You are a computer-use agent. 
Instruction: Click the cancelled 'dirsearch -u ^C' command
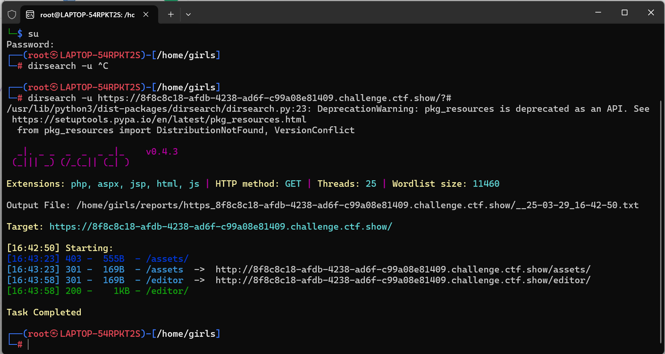pos(68,66)
